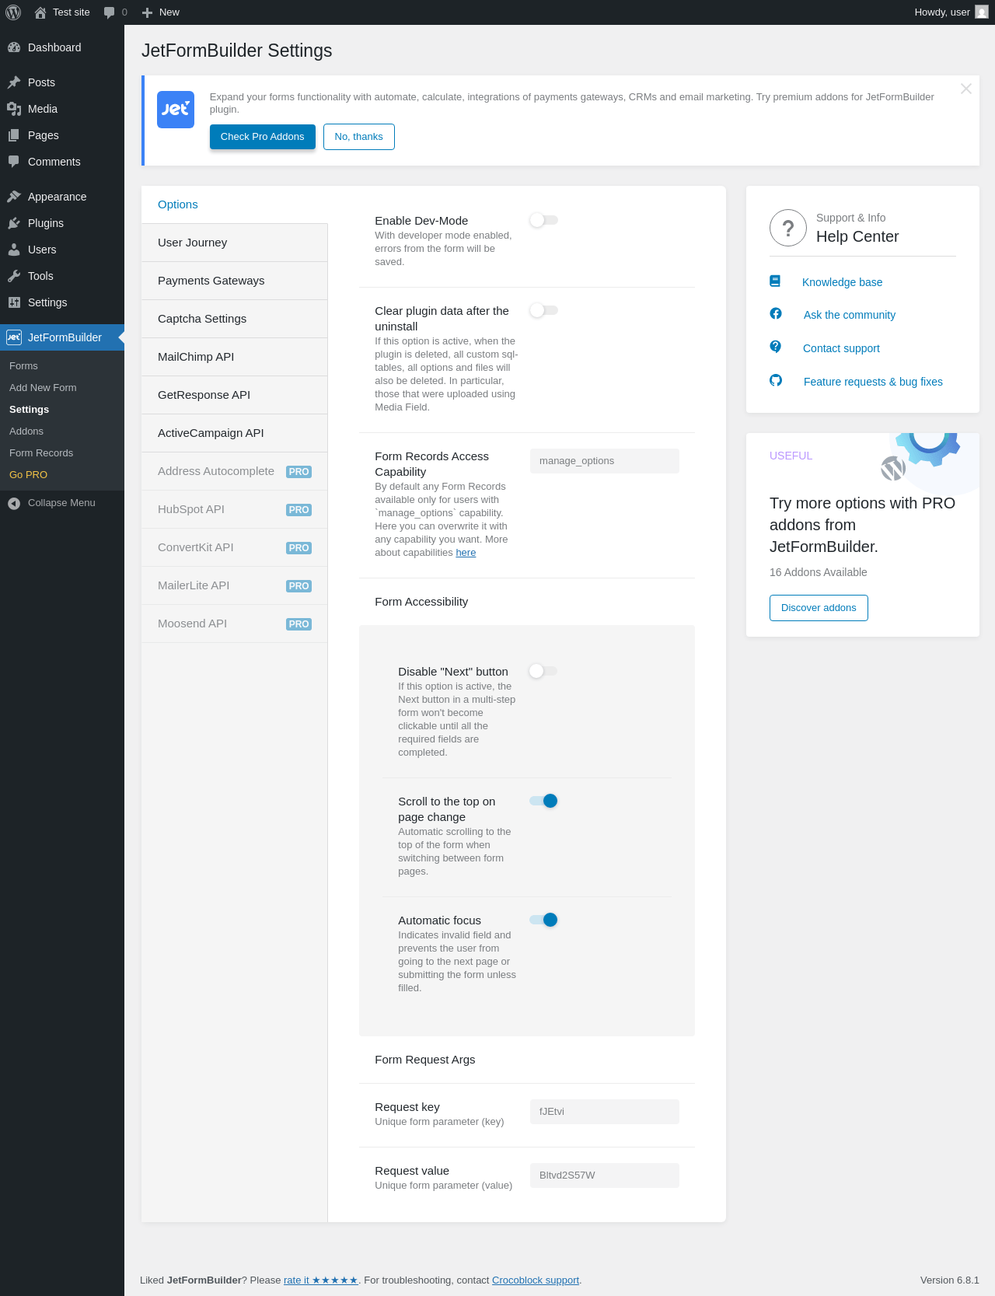995x1296 pixels.
Task: Click Check Pro Addons button
Action: pos(263,137)
